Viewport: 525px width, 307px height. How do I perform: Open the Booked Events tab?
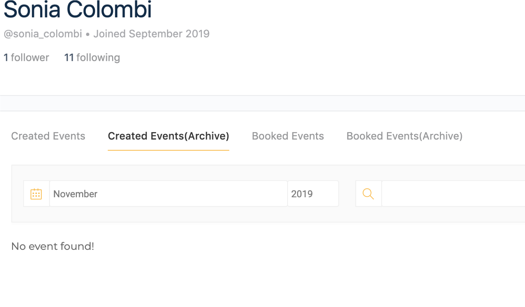[x=288, y=136]
